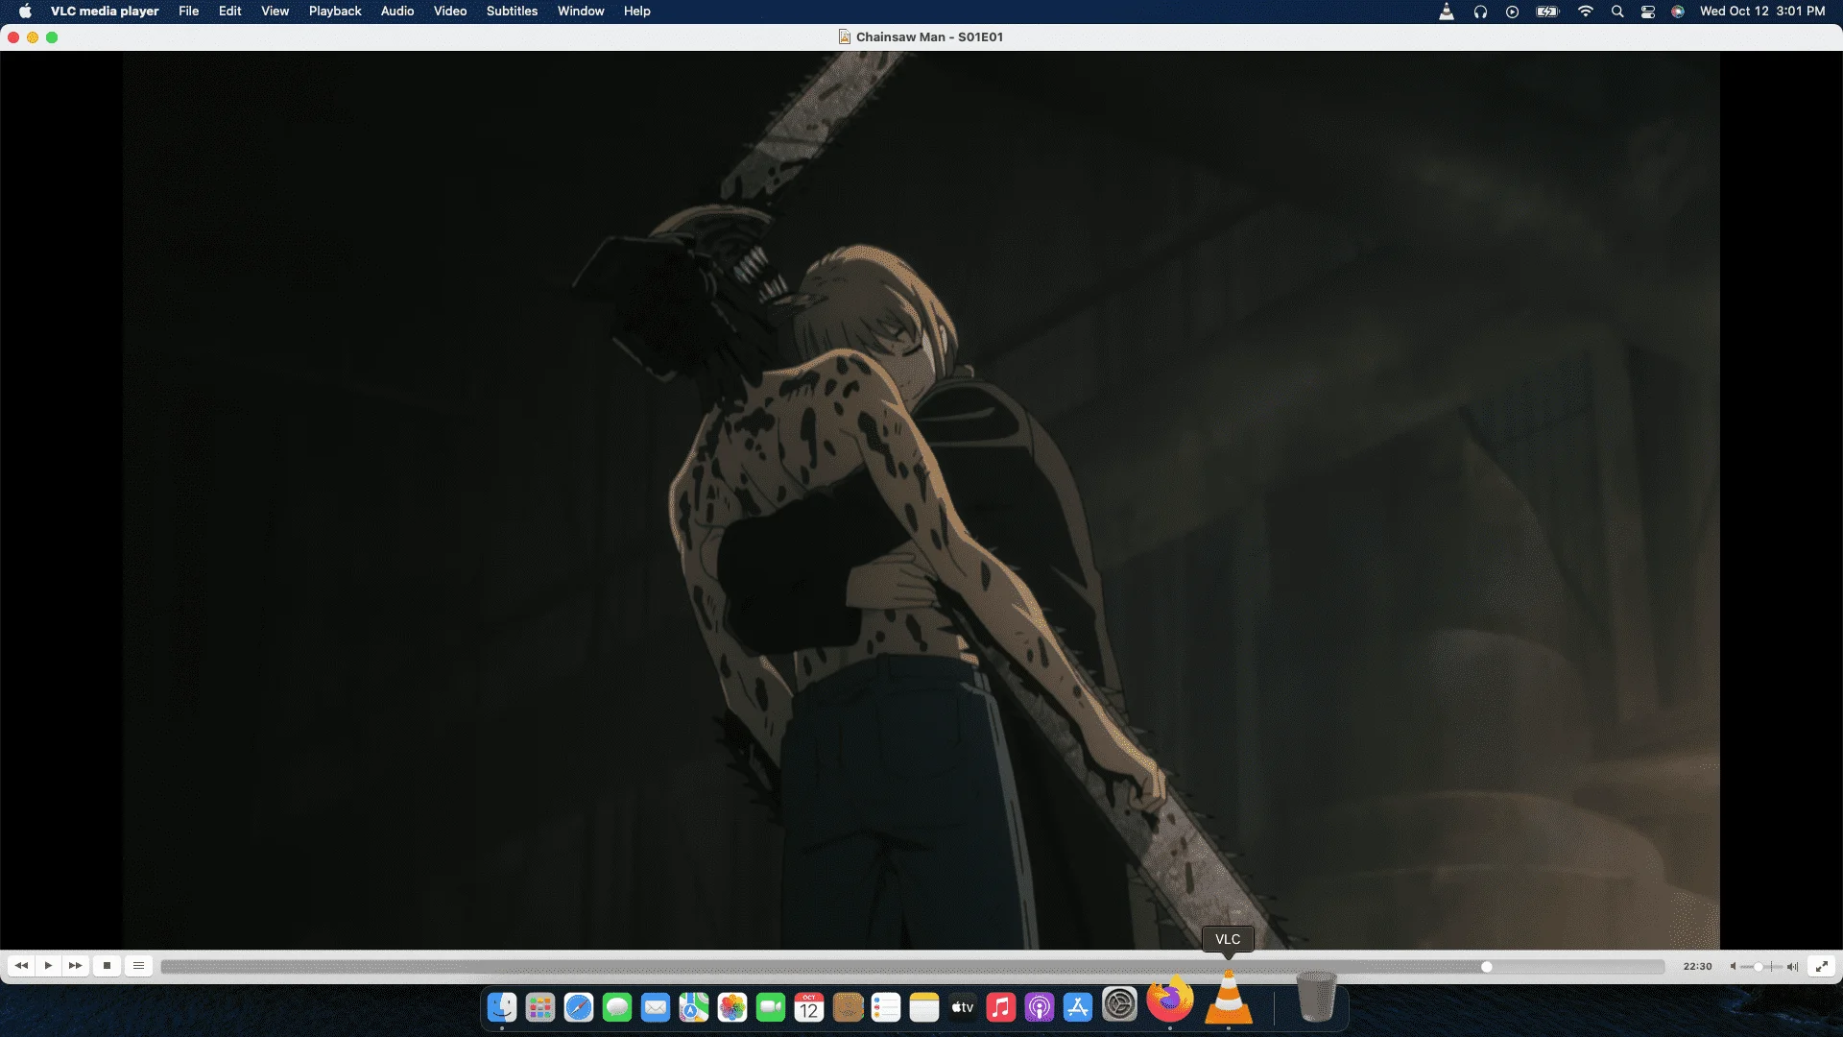Open the VLC media player menu

point(105,12)
